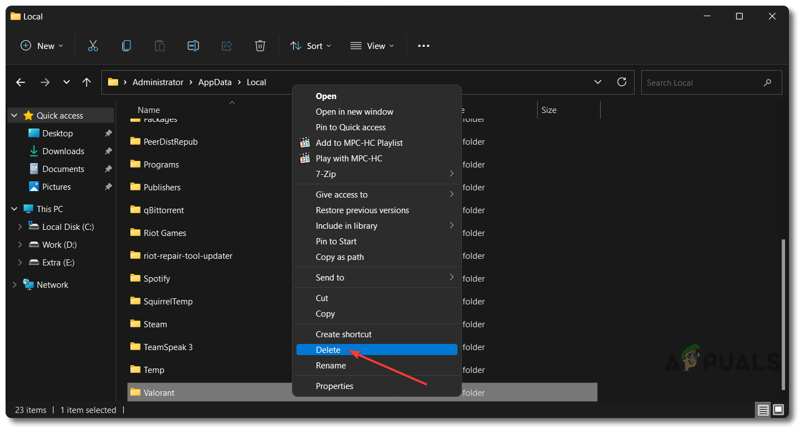Go up one folder level

point(86,82)
